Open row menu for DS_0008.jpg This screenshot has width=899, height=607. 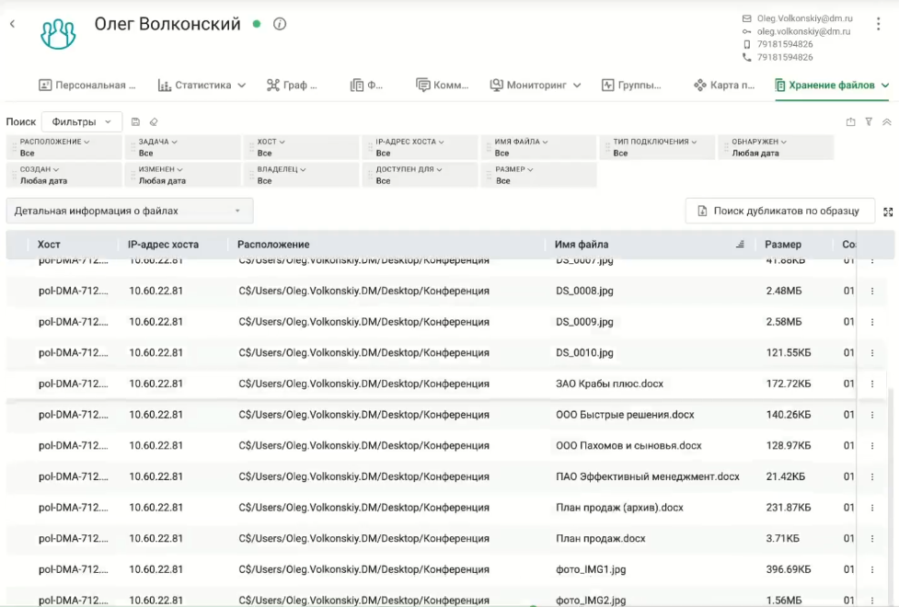pos(872,292)
